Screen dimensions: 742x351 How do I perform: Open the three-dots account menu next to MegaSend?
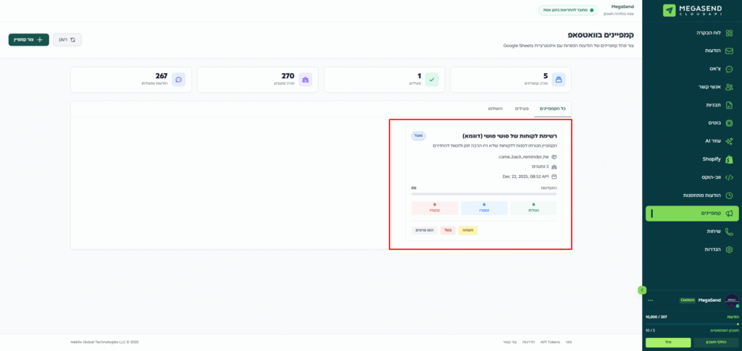point(650,300)
